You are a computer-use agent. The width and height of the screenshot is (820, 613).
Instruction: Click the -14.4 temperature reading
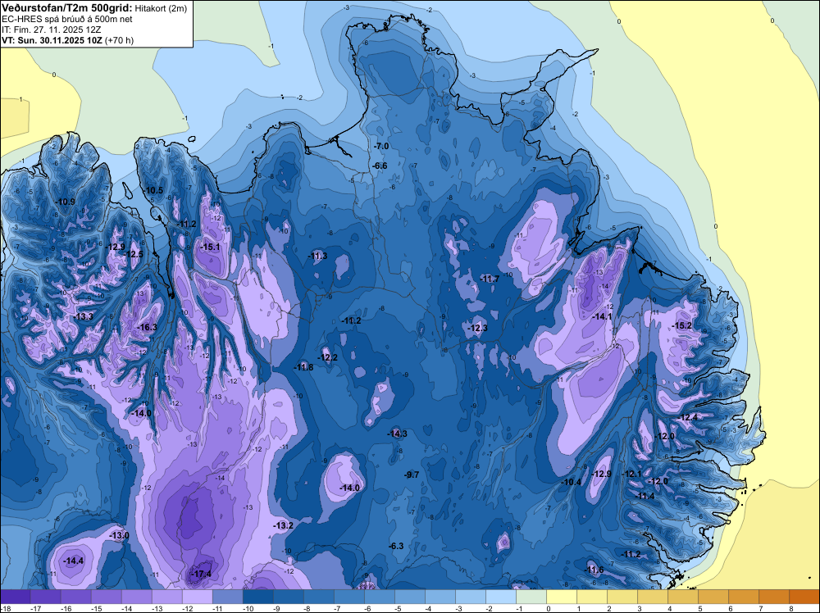[73, 561]
